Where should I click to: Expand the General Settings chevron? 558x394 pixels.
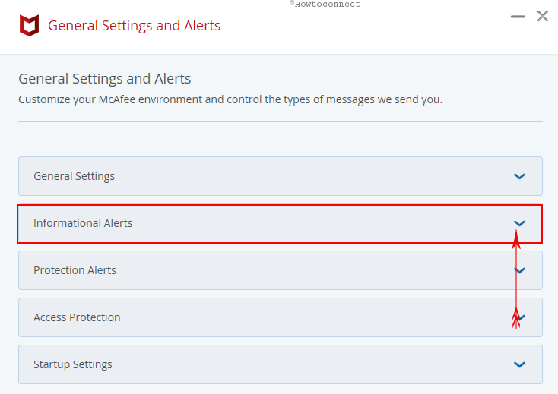point(519,176)
